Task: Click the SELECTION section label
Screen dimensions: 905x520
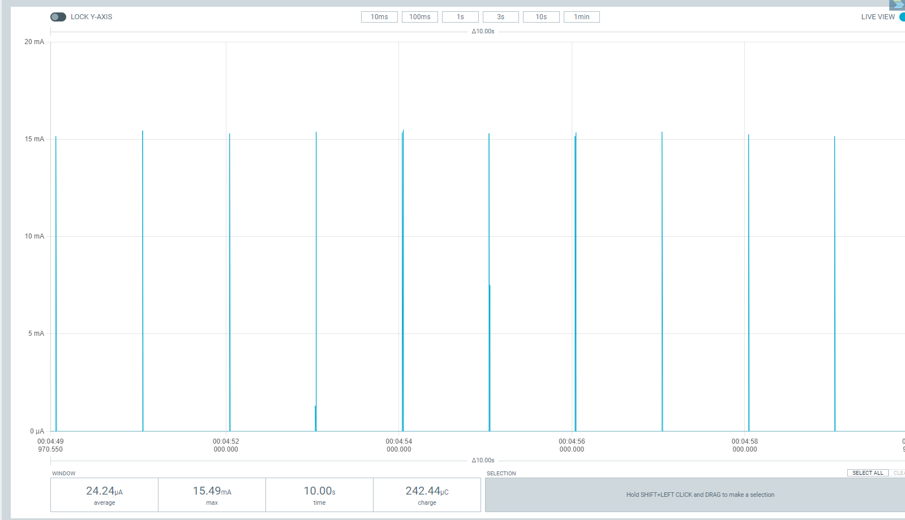Action: coord(501,474)
